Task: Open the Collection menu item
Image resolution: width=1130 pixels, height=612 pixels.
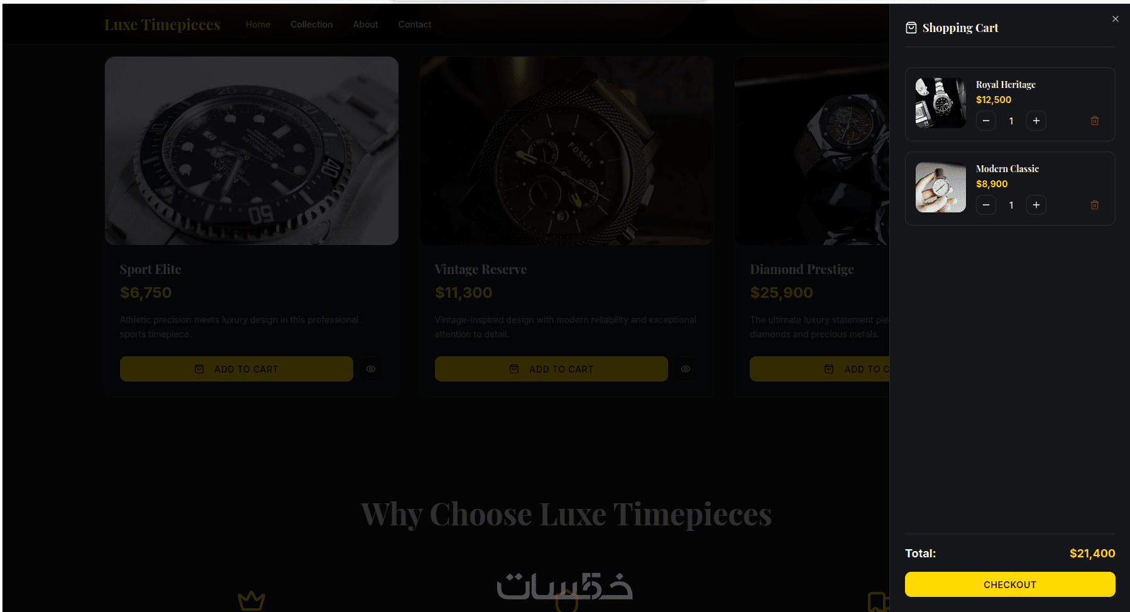Action: click(x=312, y=25)
